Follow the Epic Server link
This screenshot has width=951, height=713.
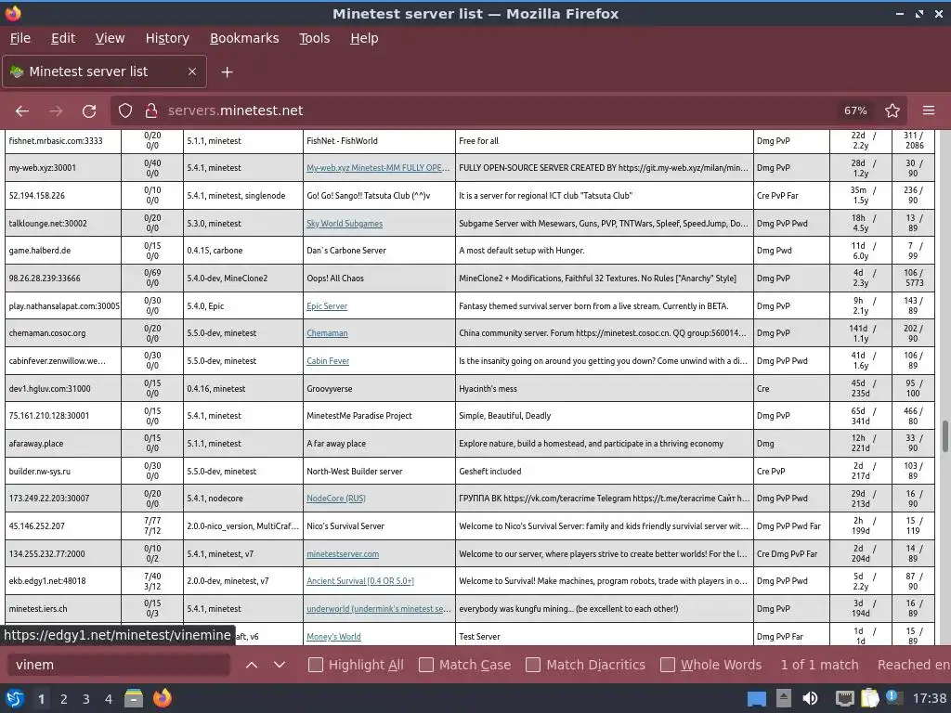pos(327,306)
